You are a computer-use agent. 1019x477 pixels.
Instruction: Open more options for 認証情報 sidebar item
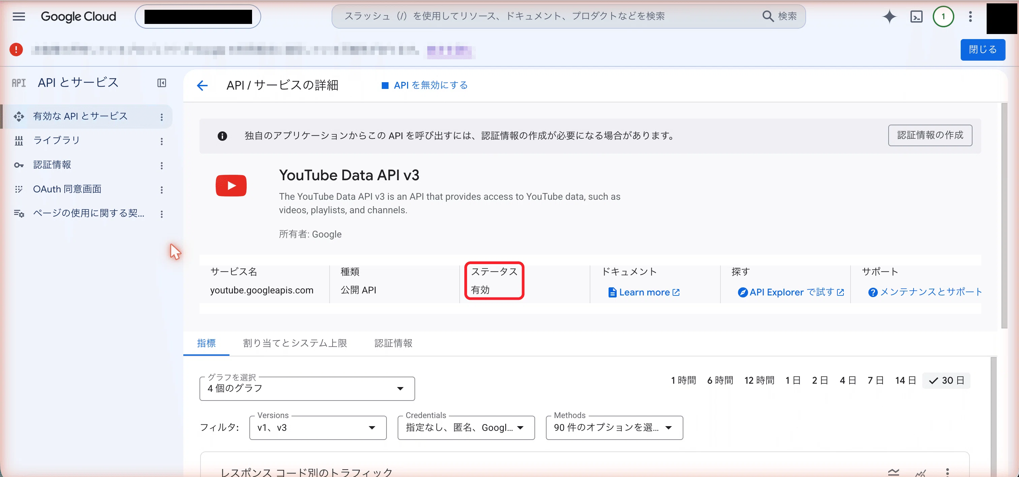coord(161,166)
